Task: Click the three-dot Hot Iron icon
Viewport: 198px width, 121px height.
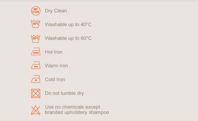Action: click(x=36, y=51)
